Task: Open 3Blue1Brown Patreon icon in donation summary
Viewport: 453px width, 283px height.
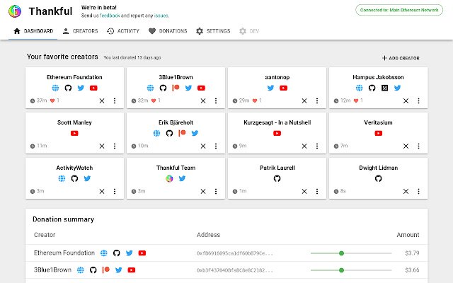Action: [105, 270]
